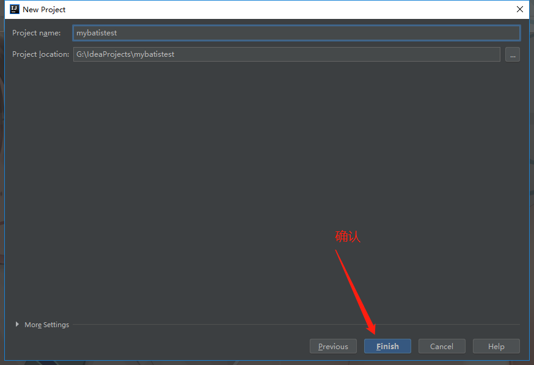Close the New Project dialog
Image resolution: width=534 pixels, height=365 pixels.
click(520, 9)
